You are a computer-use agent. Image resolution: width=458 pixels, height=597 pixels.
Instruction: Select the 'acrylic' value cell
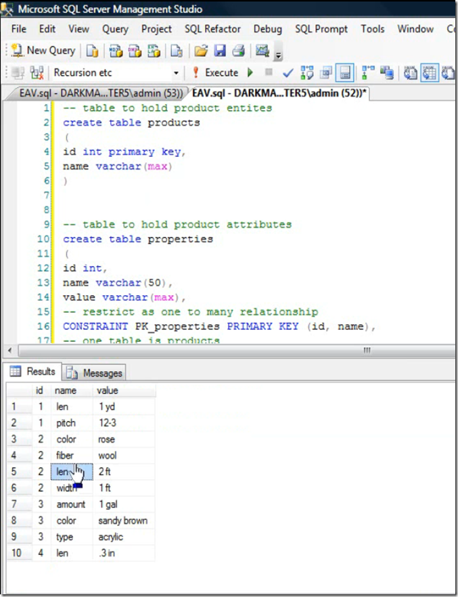coord(124,537)
